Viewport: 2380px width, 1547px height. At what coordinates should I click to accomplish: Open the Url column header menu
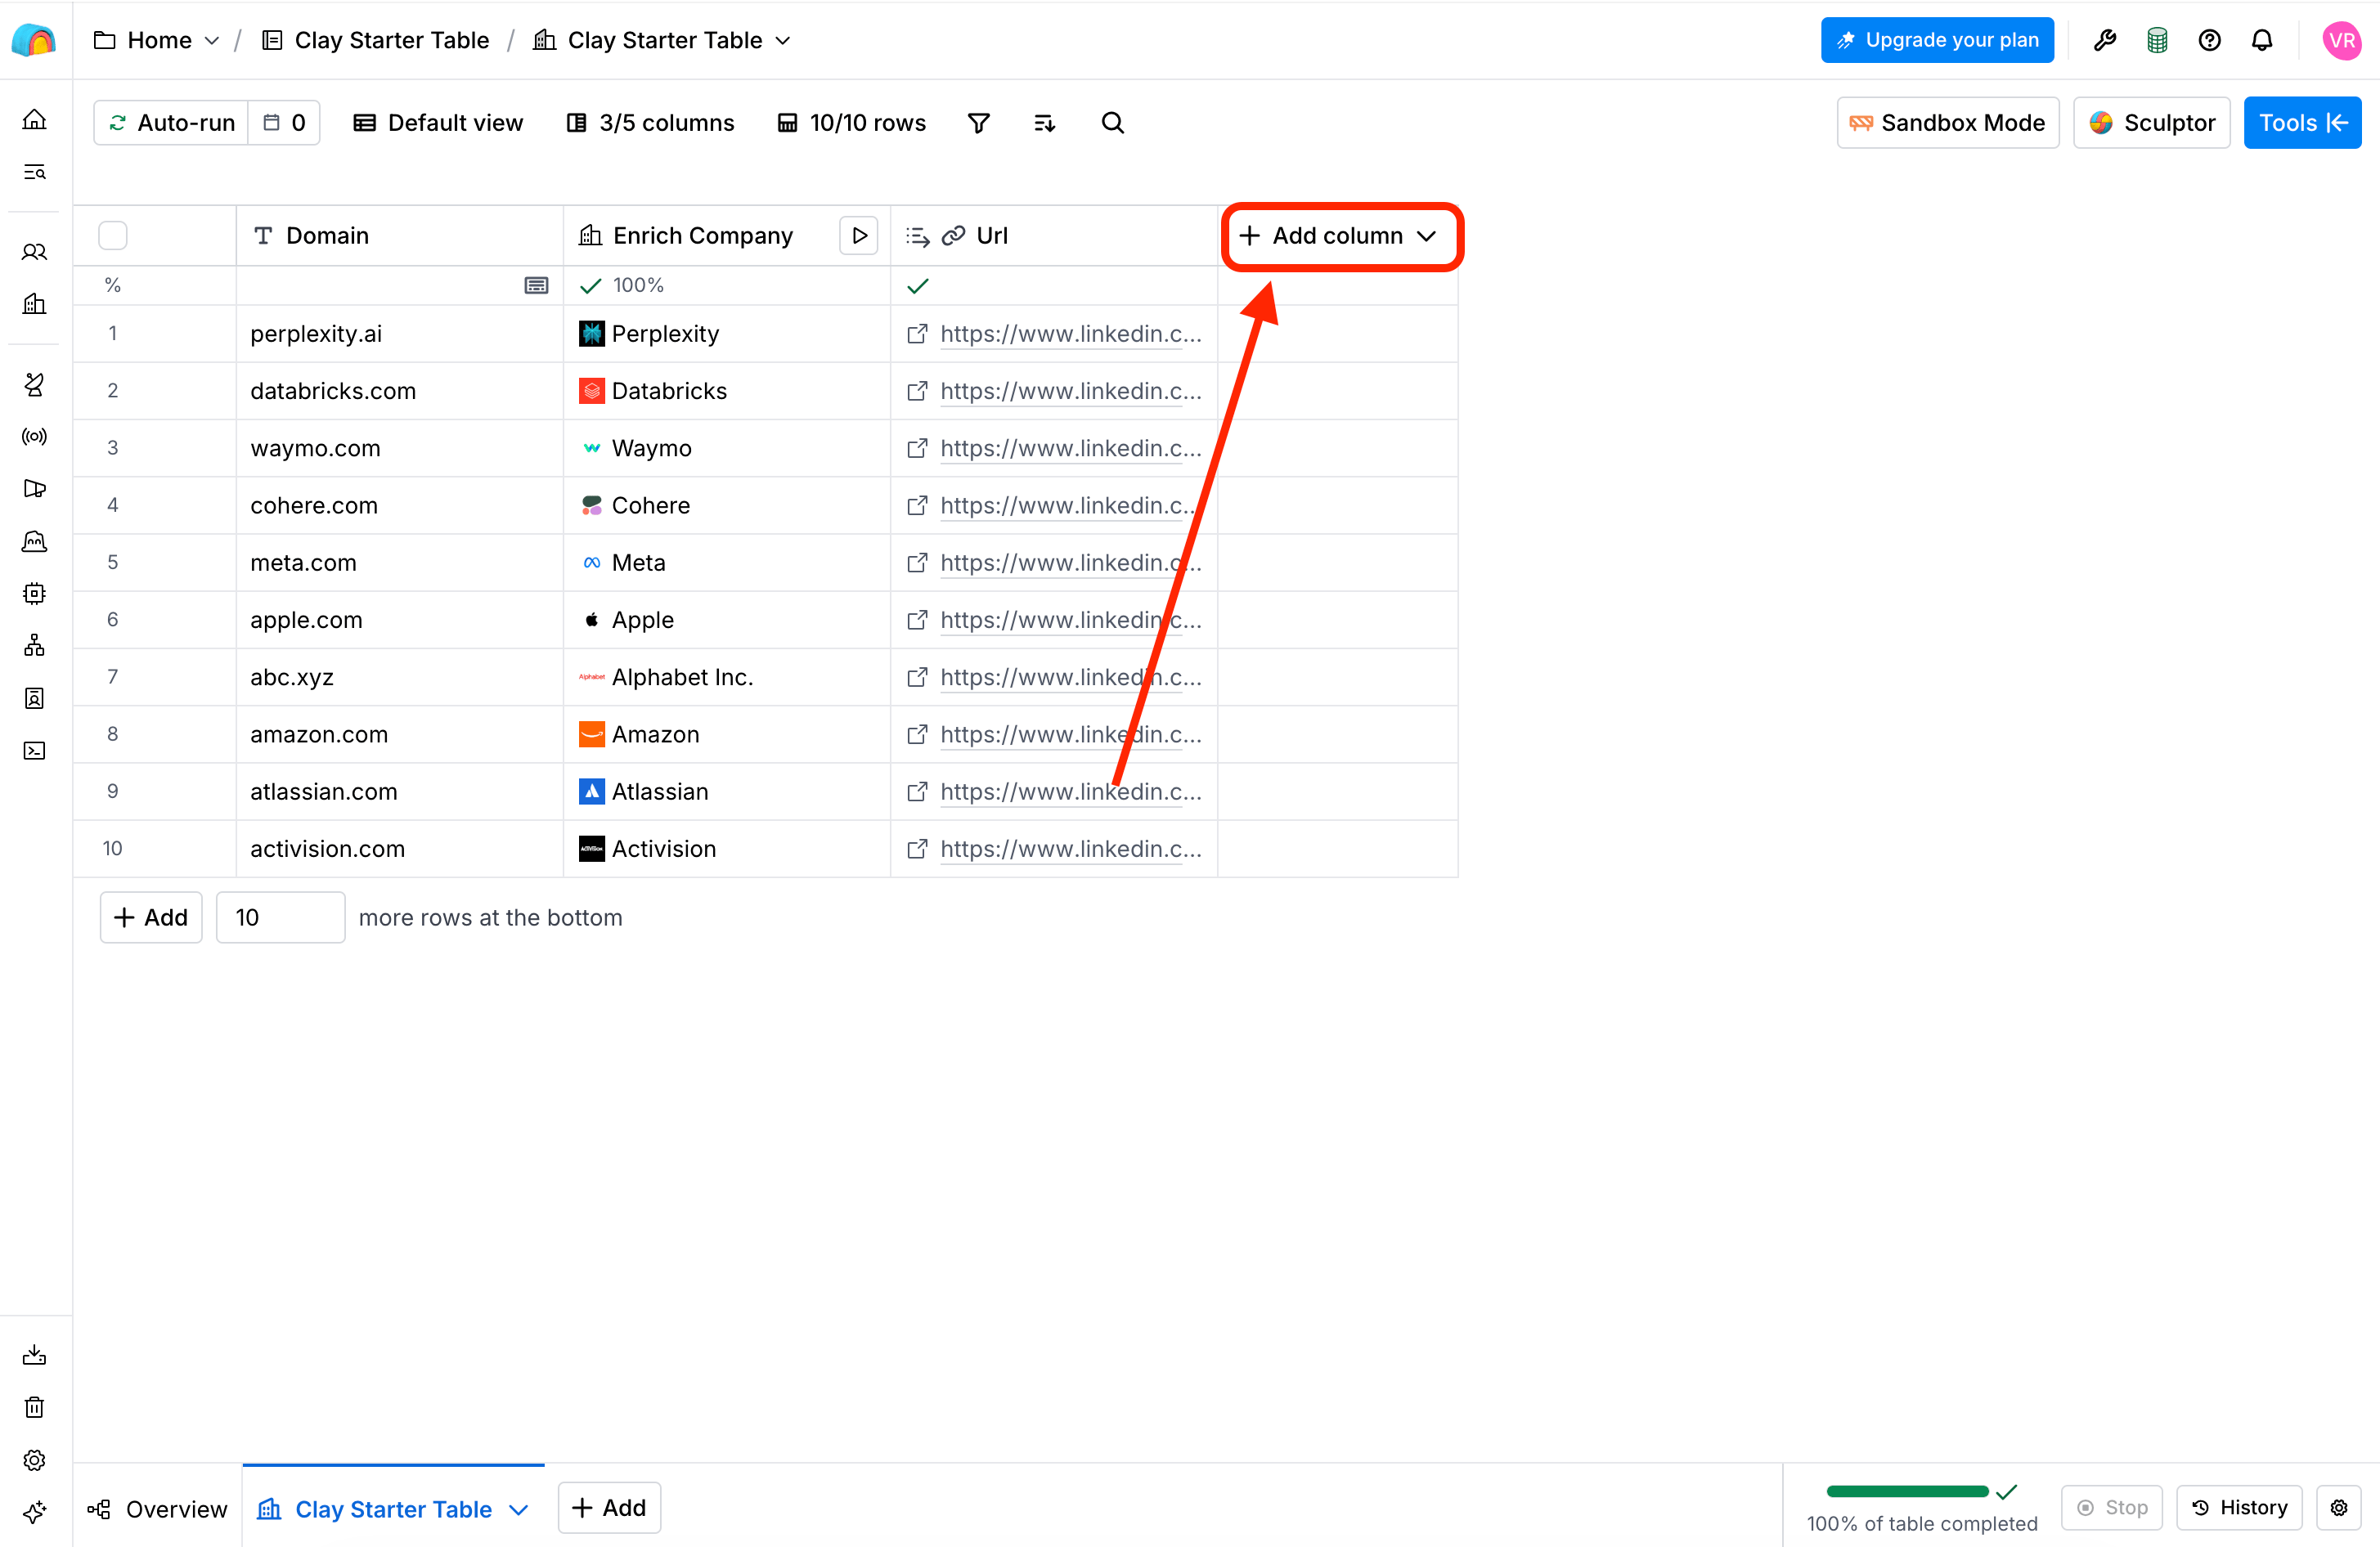coord(1054,236)
